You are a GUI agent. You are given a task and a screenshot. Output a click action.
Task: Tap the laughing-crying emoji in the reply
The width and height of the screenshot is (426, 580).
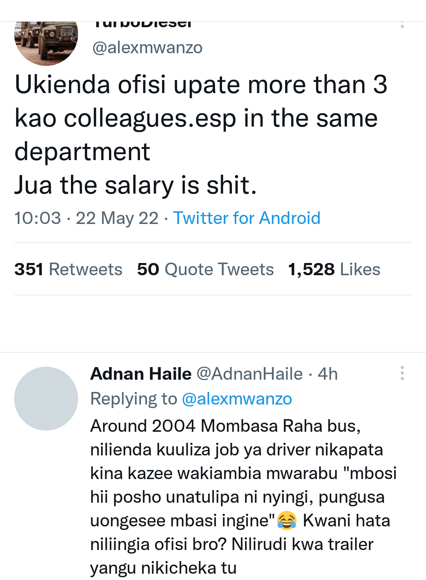tap(287, 520)
